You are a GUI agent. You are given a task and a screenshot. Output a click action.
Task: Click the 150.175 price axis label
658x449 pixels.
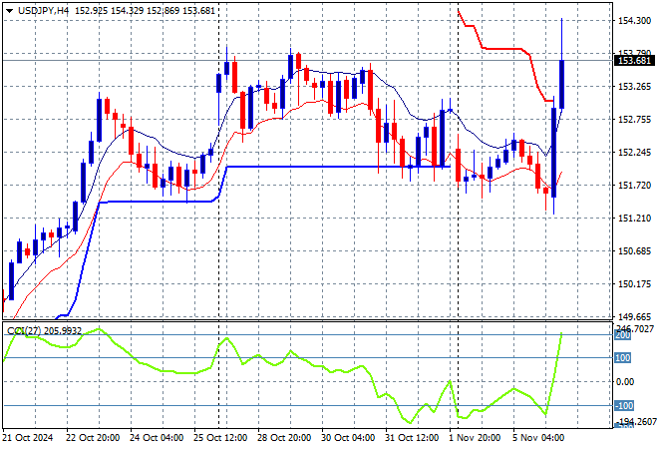[x=634, y=284]
